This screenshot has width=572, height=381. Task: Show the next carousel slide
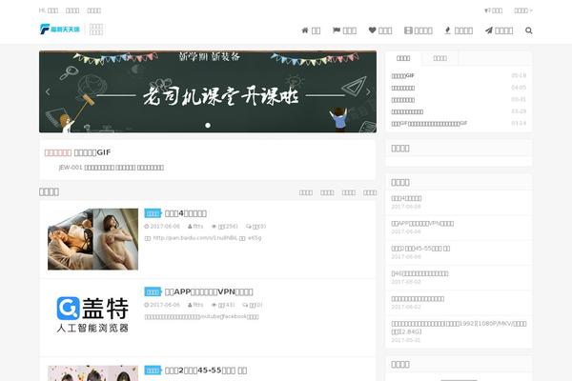[368, 91]
